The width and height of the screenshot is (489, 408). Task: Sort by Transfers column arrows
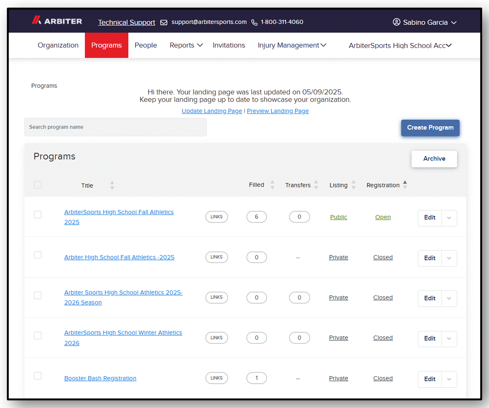(x=316, y=185)
